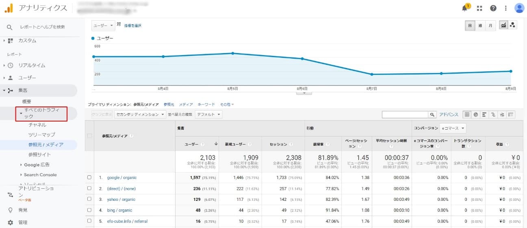Image resolution: width=527 pixels, height=228 pixels.
Task: Click the 指標を選択 link
Action: [x=133, y=26]
